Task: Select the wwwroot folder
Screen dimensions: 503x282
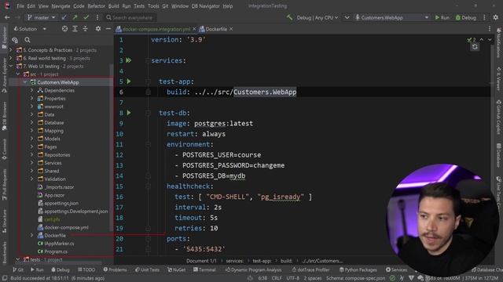Action: coord(53,107)
